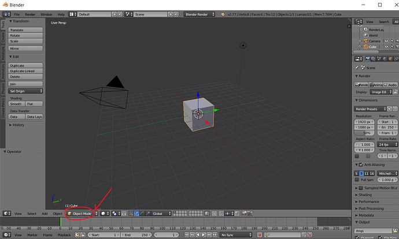399x239 pixels.
Task: Click the play animation button
Action: pos(204,235)
